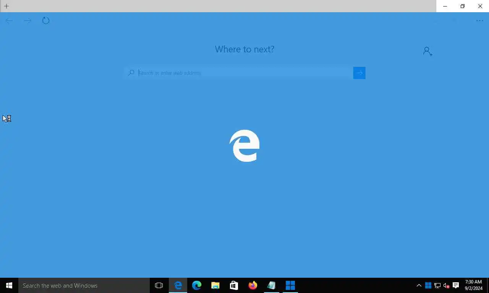Restore down the Edge window
This screenshot has width=489, height=293.
(x=463, y=6)
